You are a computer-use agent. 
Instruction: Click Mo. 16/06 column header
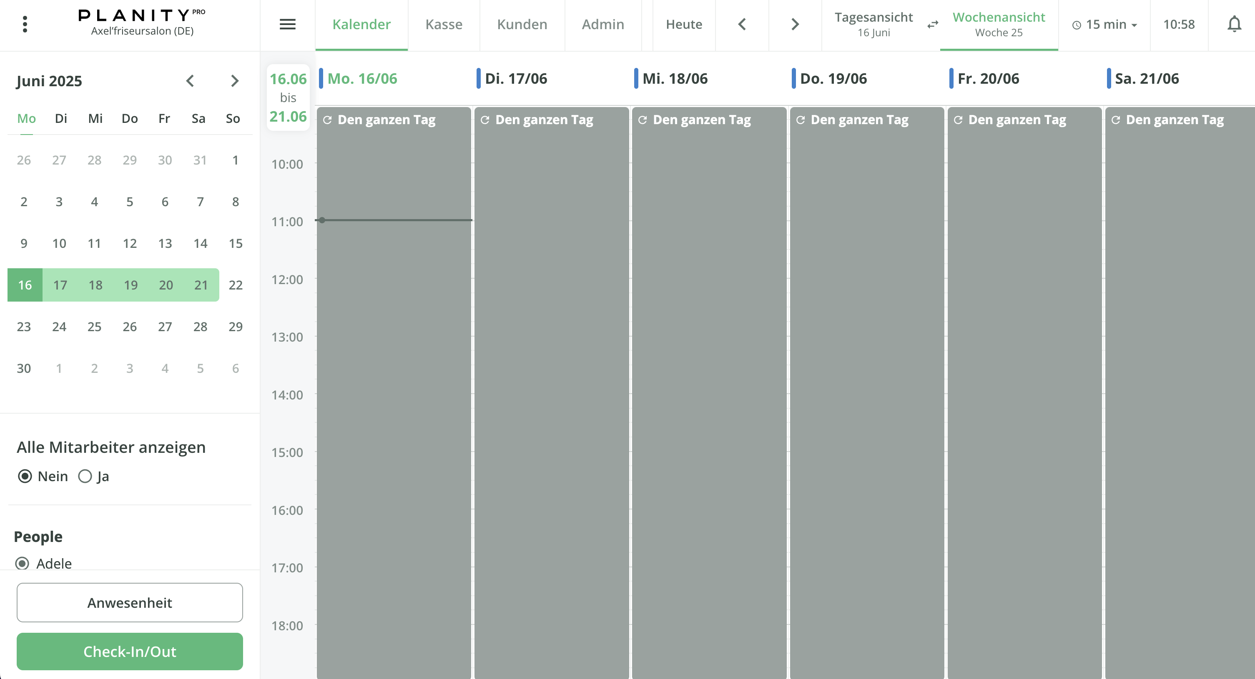tap(362, 78)
